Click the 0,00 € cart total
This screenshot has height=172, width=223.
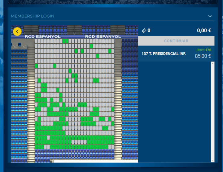204,31
